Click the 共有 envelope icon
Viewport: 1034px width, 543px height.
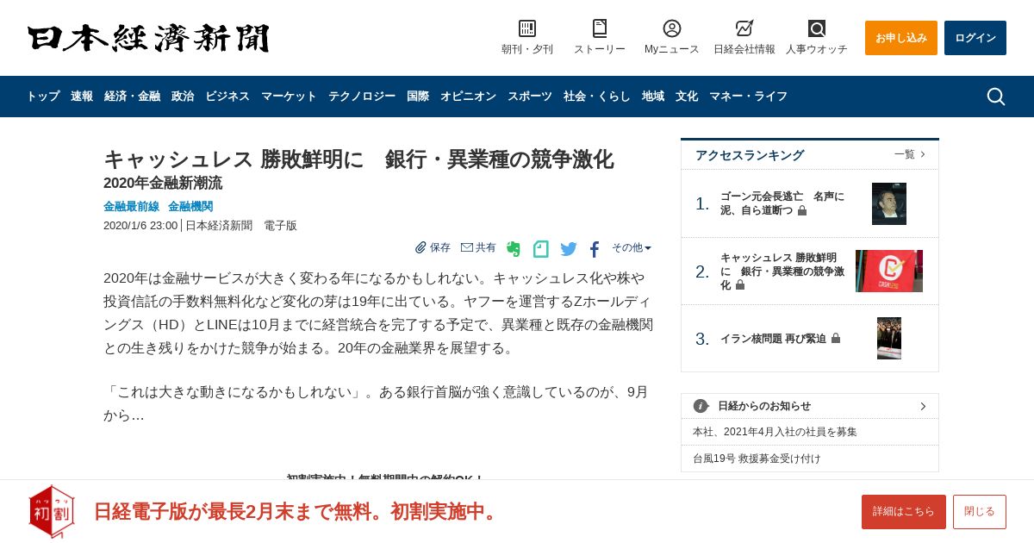467,247
